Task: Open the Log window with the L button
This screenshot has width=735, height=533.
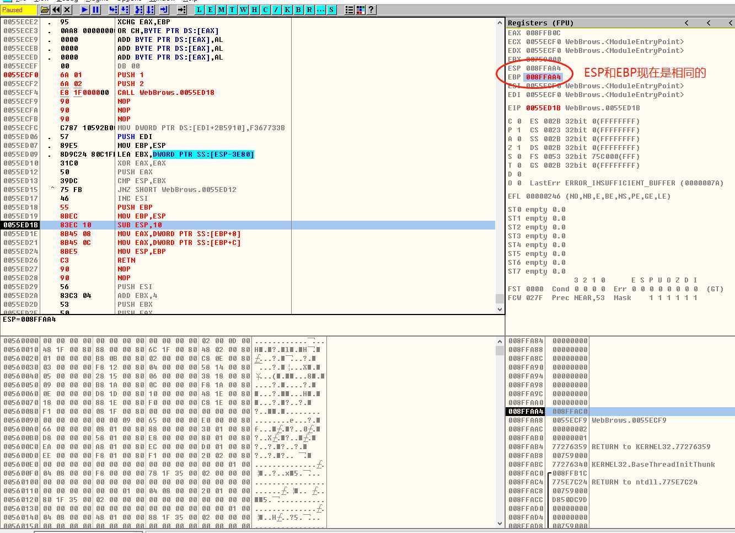Action: point(199,10)
